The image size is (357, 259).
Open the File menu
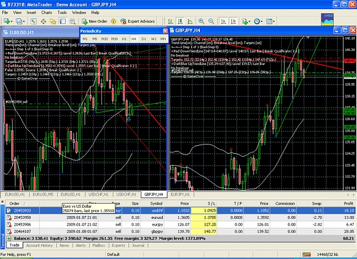(x=5, y=13)
